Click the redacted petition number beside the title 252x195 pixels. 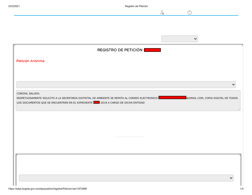152,50
